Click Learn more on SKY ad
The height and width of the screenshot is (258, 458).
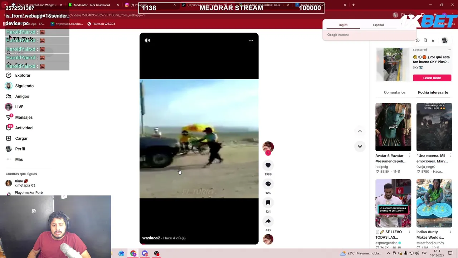[432, 78]
